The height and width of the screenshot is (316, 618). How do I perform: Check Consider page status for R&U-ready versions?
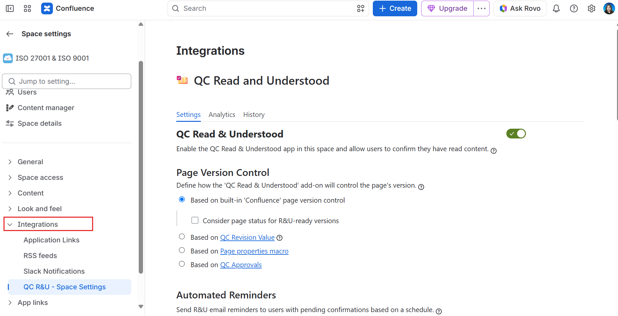[195, 220]
